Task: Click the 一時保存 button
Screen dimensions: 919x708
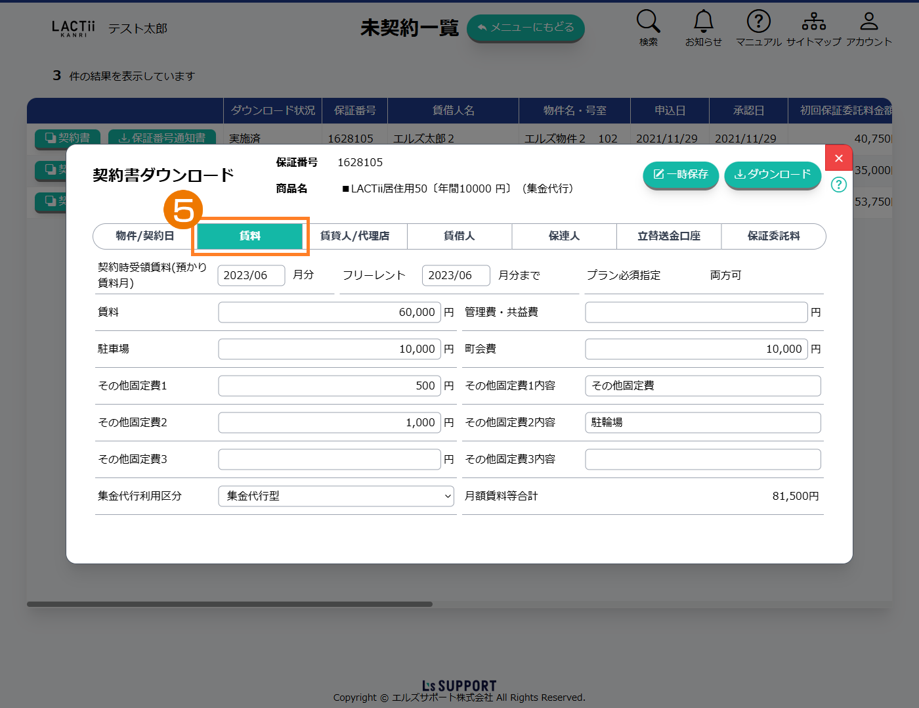Action: pyautogui.click(x=681, y=174)
